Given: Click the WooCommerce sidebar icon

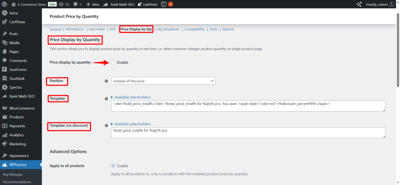Looking at the screenshot, I should [x=5, y=108].
